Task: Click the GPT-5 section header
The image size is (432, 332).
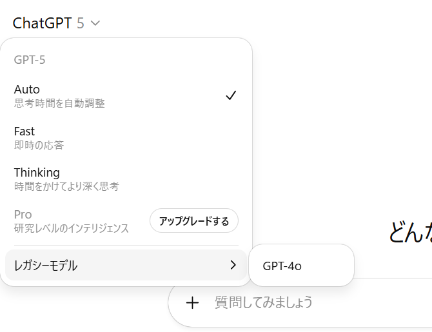Action: point(30,60)
